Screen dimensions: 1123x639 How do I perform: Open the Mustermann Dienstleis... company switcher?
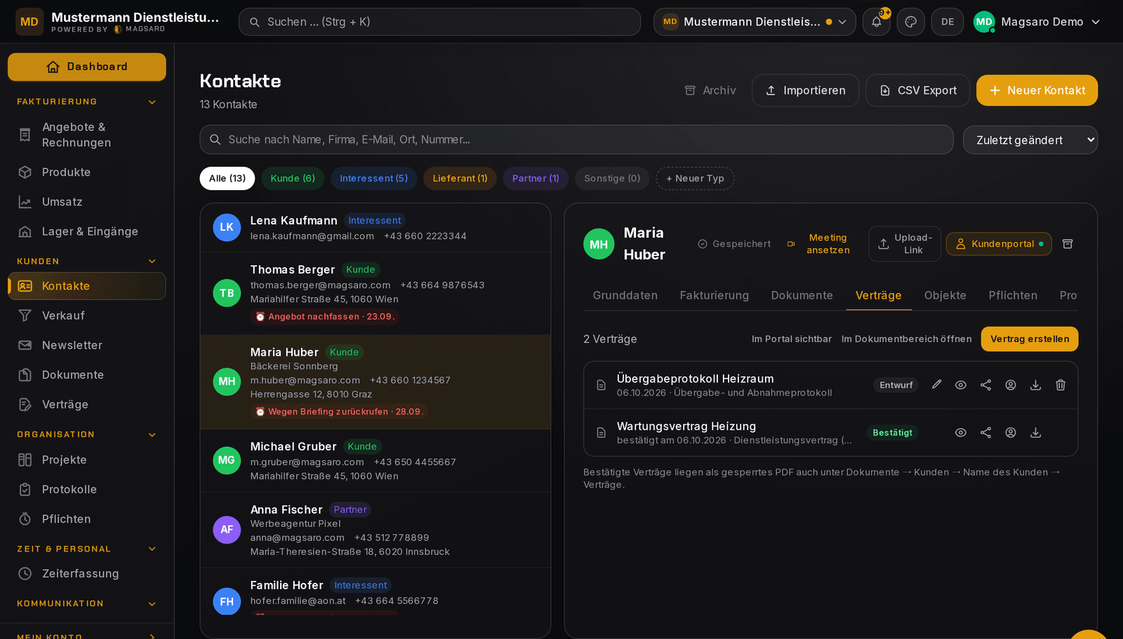(x=755, y=22)
